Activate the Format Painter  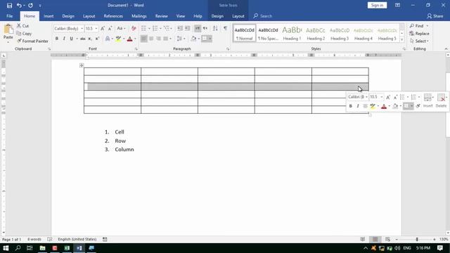tap(32, 41)
